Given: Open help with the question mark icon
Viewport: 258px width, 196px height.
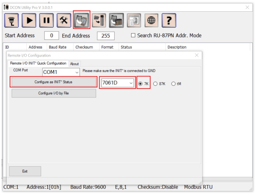Looking at the screenshot, I should 169,20.
